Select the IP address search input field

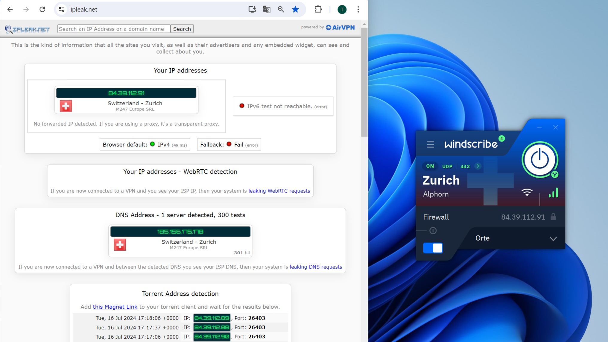point(113,29)
